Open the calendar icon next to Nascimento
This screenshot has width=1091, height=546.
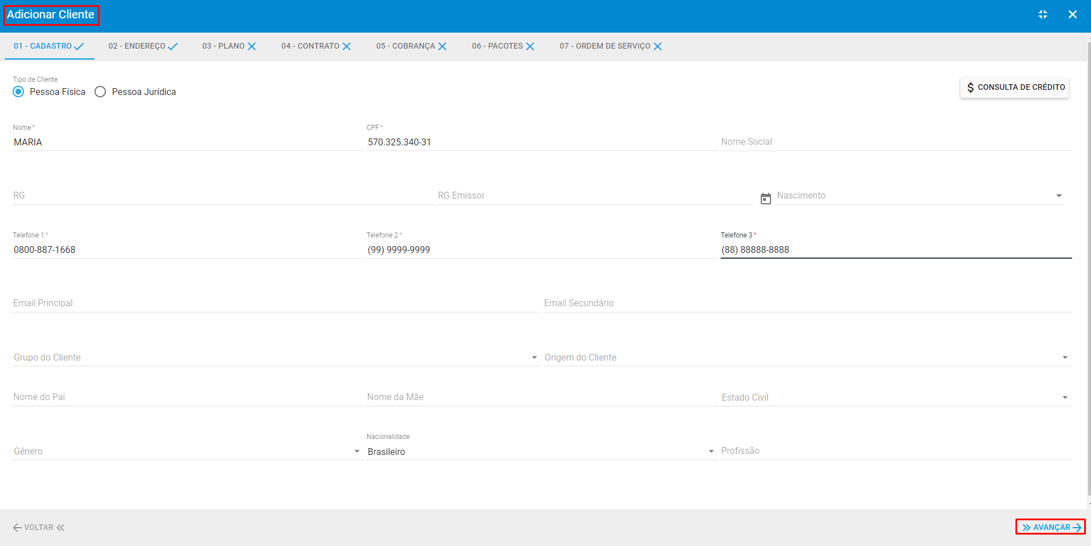(x=766, y=199)
